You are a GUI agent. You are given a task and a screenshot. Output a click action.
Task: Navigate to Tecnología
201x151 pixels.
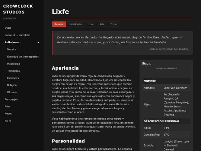pyautogui.click(x=13, y=71)
